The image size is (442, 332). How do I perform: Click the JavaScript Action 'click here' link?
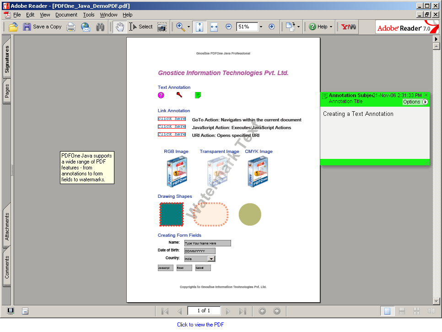172,126
